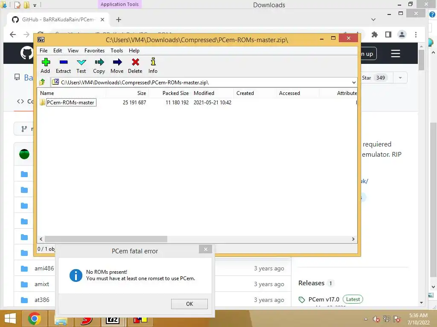This screenshot has width=437, height=327.
Task: Open a new Chrome tab
Action: 119,20
